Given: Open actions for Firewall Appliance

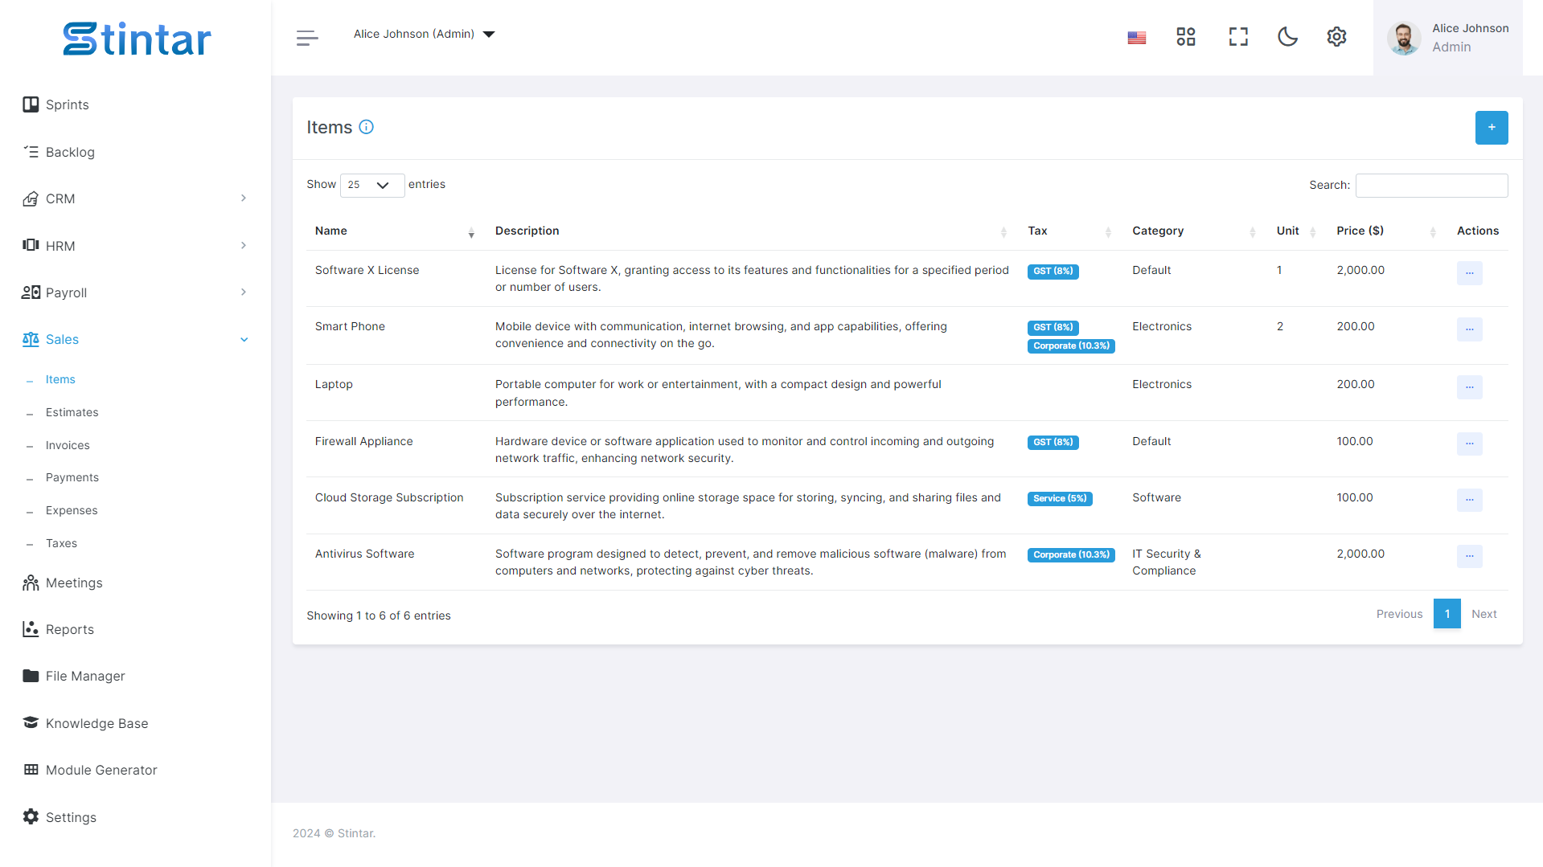Looking at the screenshot, I should (1469, 444).
